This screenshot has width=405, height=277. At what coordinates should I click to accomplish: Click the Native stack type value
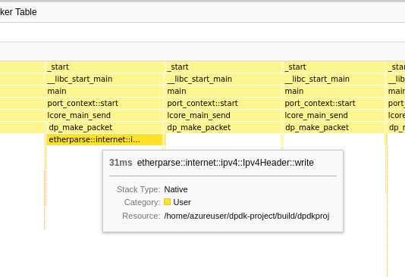point(176,189)
